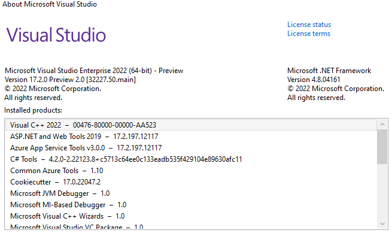Select the C# Tools list entry
392x233 pixels.
191,159
